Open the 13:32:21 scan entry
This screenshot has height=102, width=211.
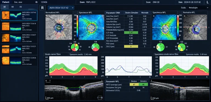tap(19, 49)
